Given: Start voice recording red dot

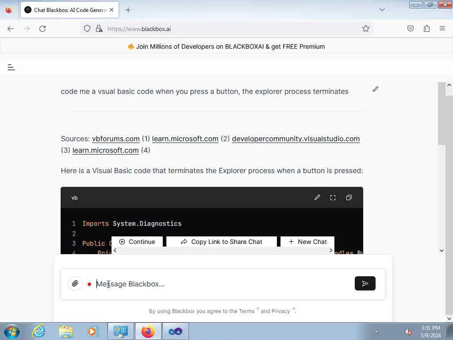Looking at the screenshot, I should click(x=89, y=284).
